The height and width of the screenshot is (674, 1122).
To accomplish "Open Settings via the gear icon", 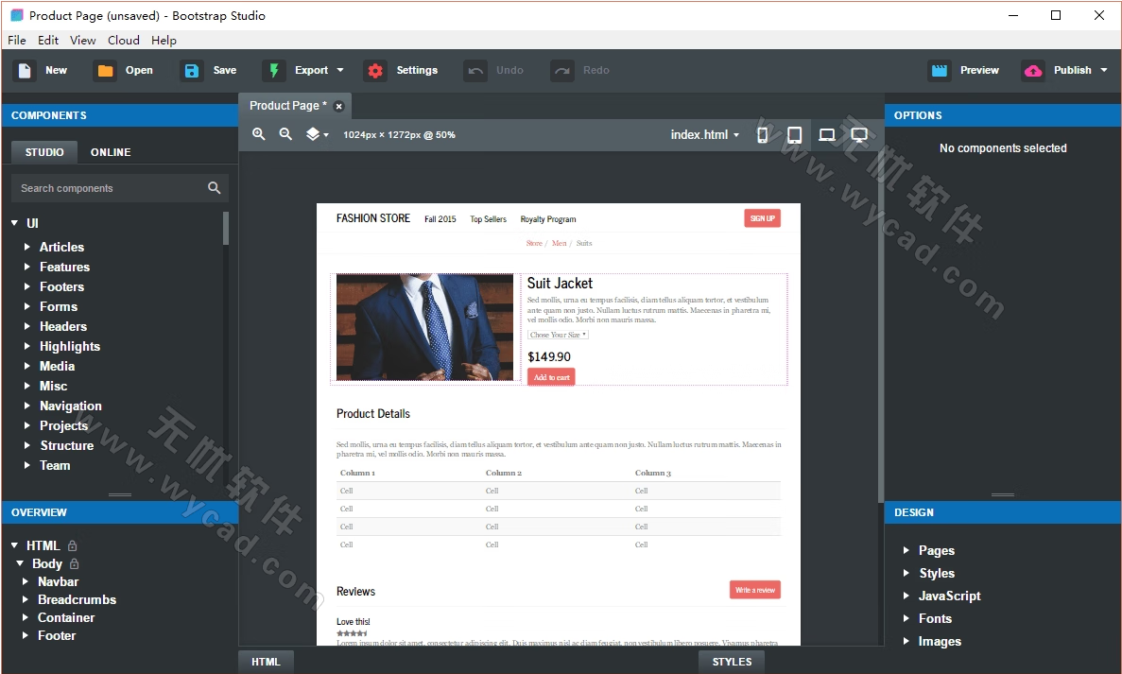I will tap(375, 70).
